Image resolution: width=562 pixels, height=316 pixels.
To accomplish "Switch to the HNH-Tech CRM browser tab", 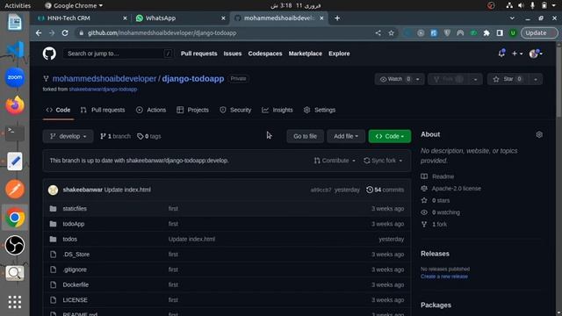I will tap(83, 18).
